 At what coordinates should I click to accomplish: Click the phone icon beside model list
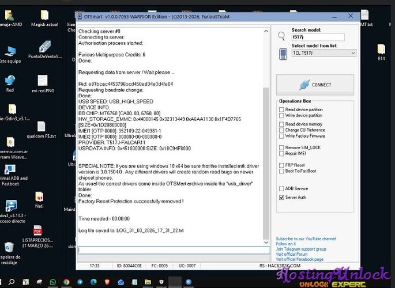(x=283, y=54)
